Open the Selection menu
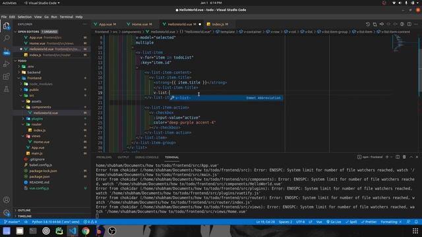Viewport: 422px width, 237px height. click(24, 17)
